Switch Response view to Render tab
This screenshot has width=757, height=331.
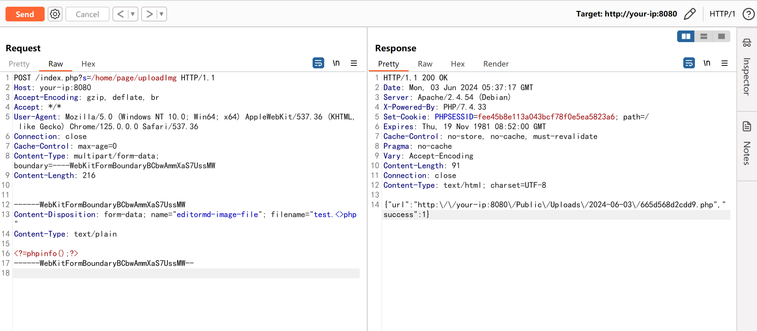(496, 64)
